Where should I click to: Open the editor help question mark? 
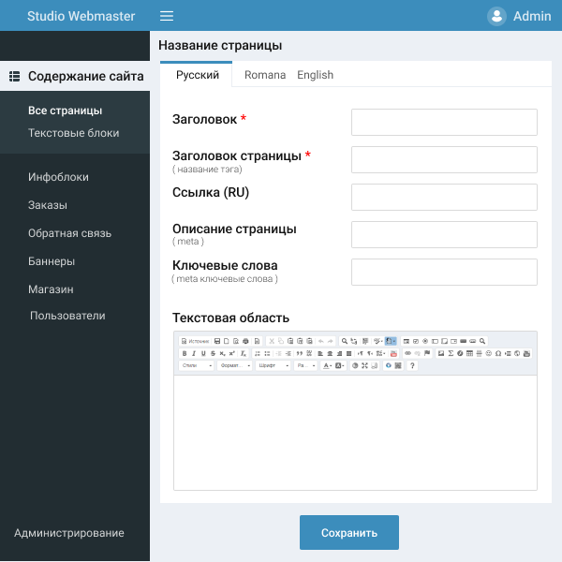point(412,365)
